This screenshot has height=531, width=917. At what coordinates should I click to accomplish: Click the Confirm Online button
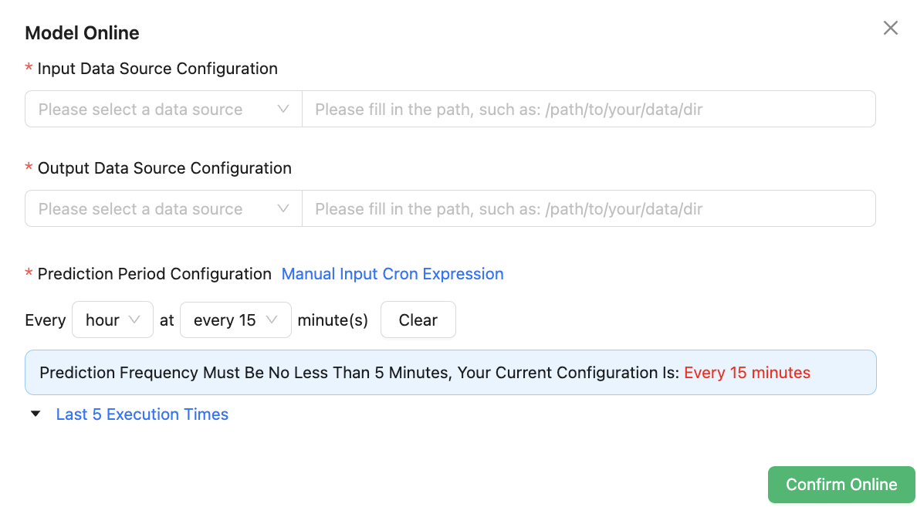click(841, 485)
